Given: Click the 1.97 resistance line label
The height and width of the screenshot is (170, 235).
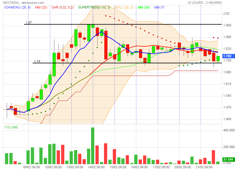Looking at the screenshot, I should pos(28,23).
